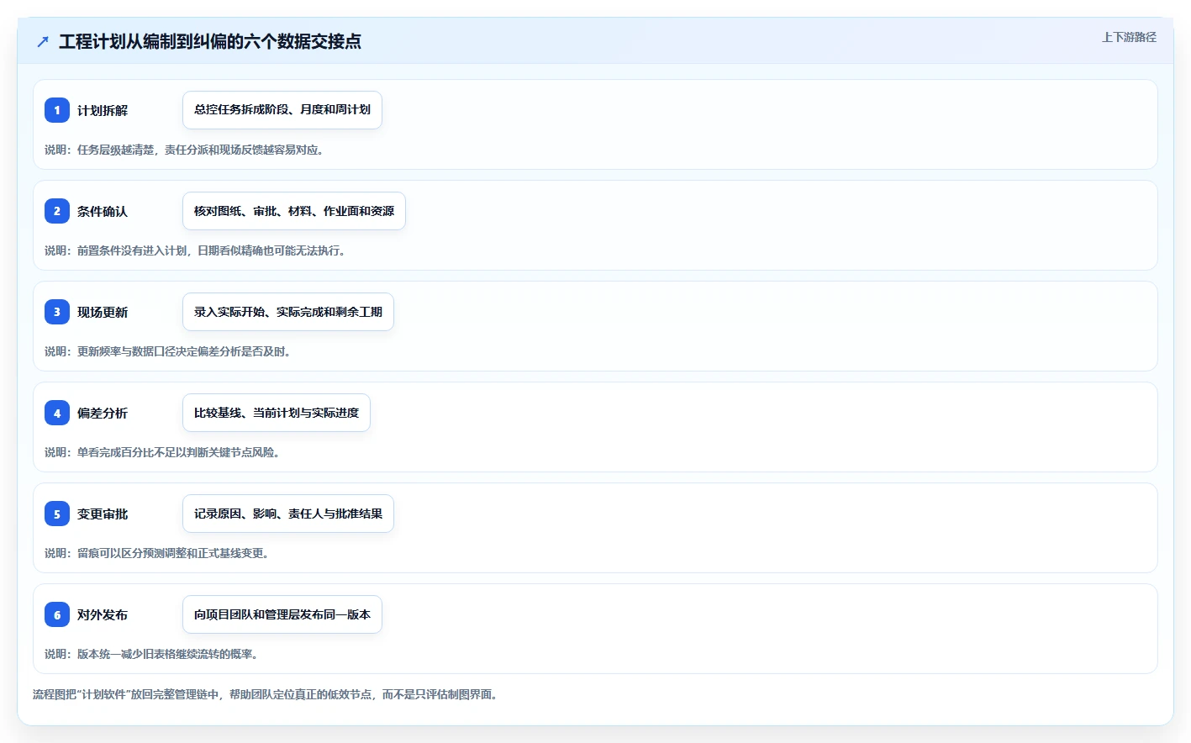Select step number 3 badge
Viewport: 1191px width, 743px height.
(57, 312)
